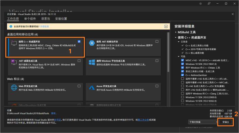The image size is (239, 133).
Task: Check the C++ modules for v142 build tools option
Action: (x=183, y=90)
